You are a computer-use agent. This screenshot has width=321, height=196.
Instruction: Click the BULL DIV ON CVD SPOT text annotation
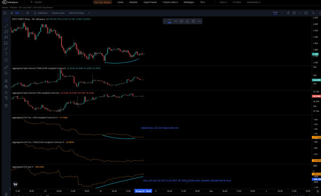[x=187, y=180]
